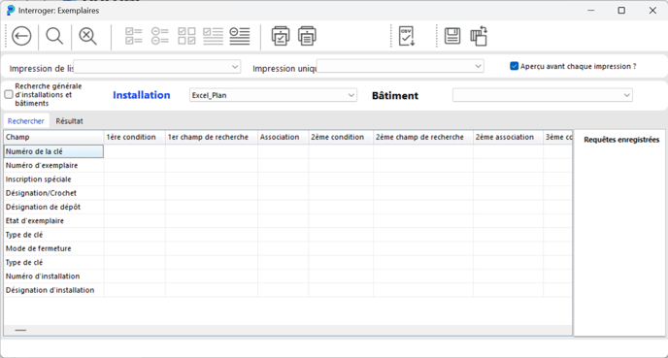The image size is (668, 358).
Task: Toggle Aperçu avant chaque impression checkbox
Action: (515, 66)
